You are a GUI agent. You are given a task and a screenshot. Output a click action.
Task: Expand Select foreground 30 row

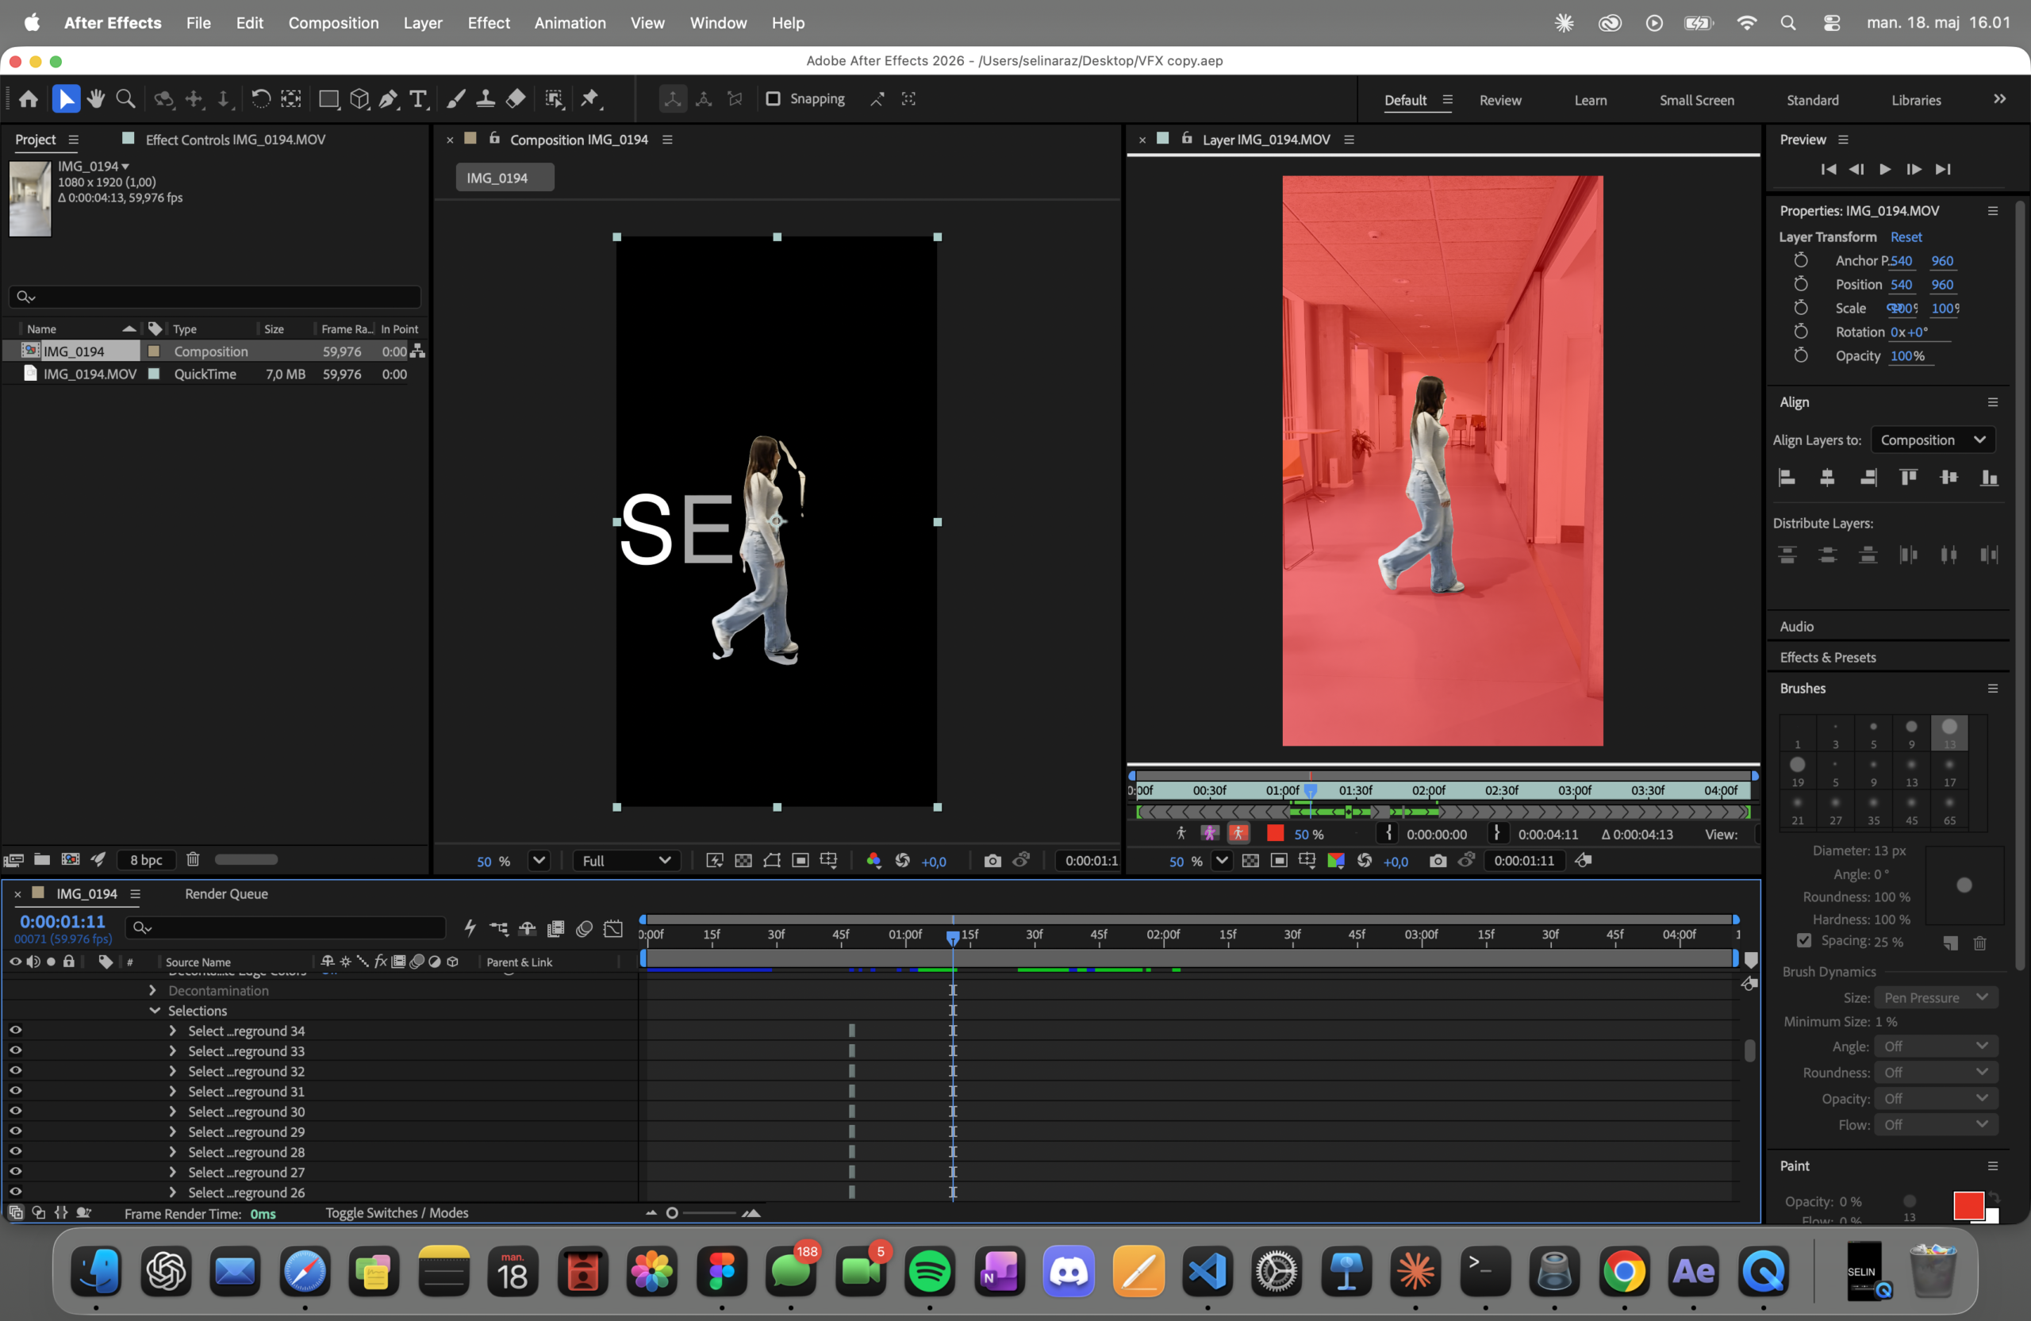click(172, 1111)
